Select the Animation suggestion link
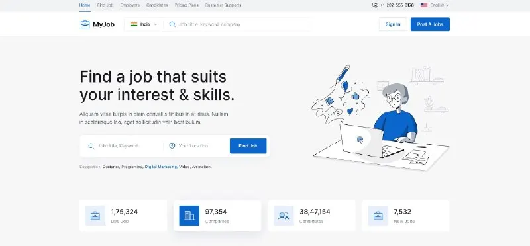This screenshot has width=530, height=246. [x=201, y=167]
